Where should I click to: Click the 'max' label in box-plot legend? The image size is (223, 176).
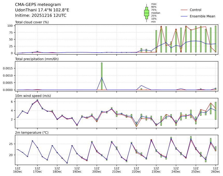pyautogui.click(x=154, y=4)
